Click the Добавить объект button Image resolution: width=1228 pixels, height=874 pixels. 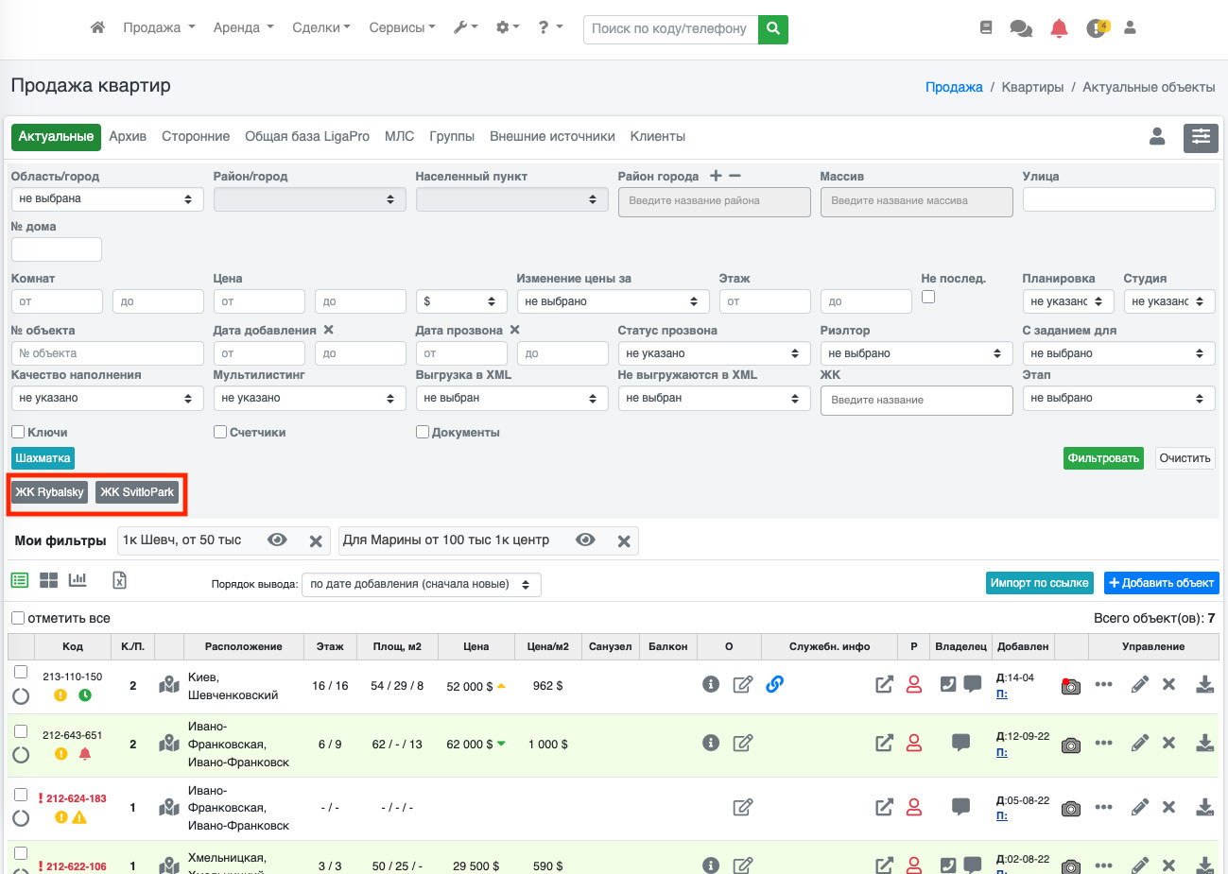tap(1161, 583)
